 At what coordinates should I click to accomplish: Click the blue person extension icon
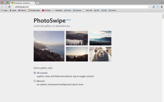point(154,7)
